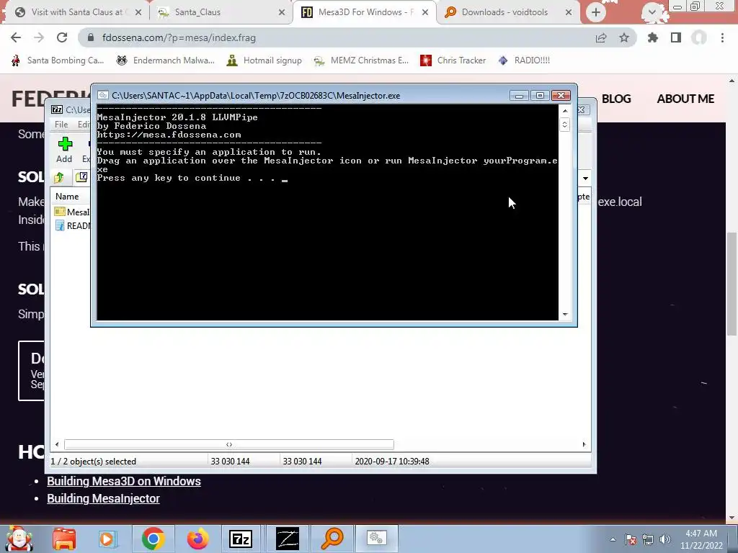The height and width of the screenshot is (553, 738).
Task: Click the 7-Zip horizontal scrollbar thumb
Action: point(228,444)
